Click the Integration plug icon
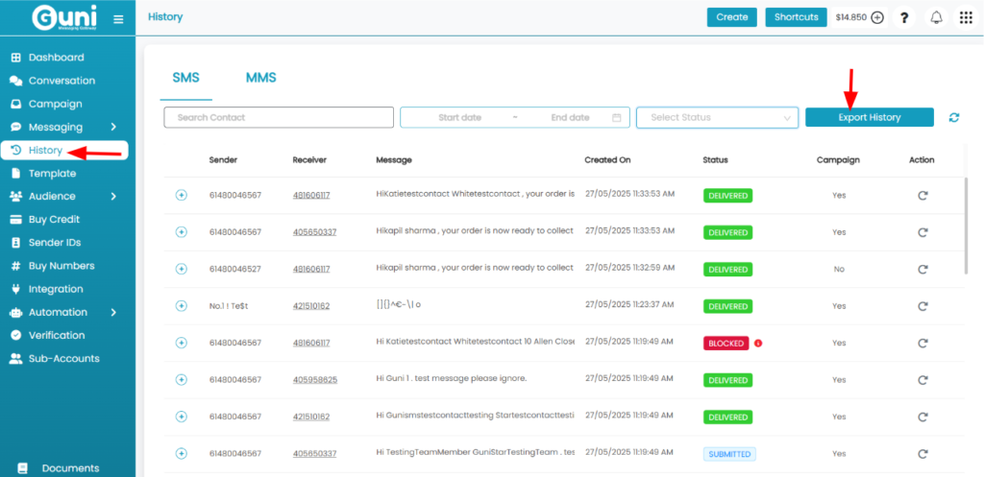The image size is (984, 477). pos(16,289)
